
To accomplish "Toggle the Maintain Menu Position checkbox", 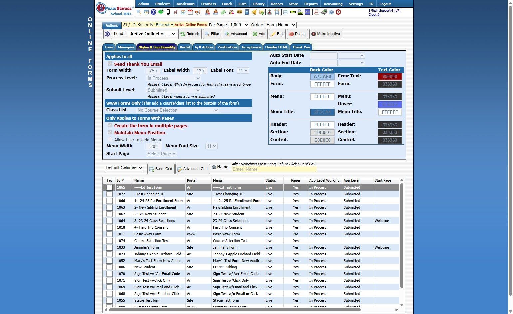I will coord(110,132).
